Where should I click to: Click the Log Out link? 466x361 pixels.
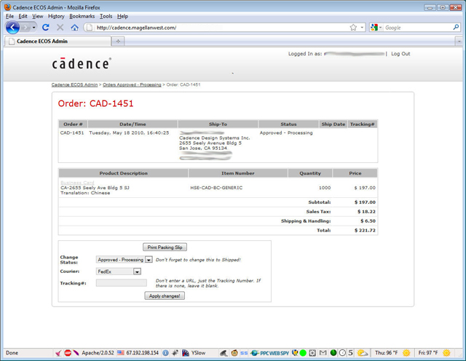coord(400,54)
